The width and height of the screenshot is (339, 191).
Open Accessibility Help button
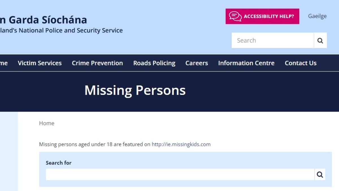[x=262, y=16]
